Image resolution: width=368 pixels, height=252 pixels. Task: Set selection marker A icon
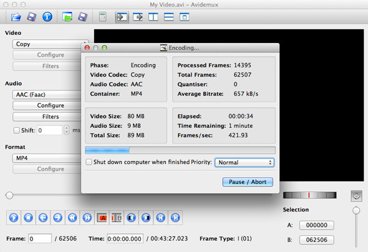(102, 218)
